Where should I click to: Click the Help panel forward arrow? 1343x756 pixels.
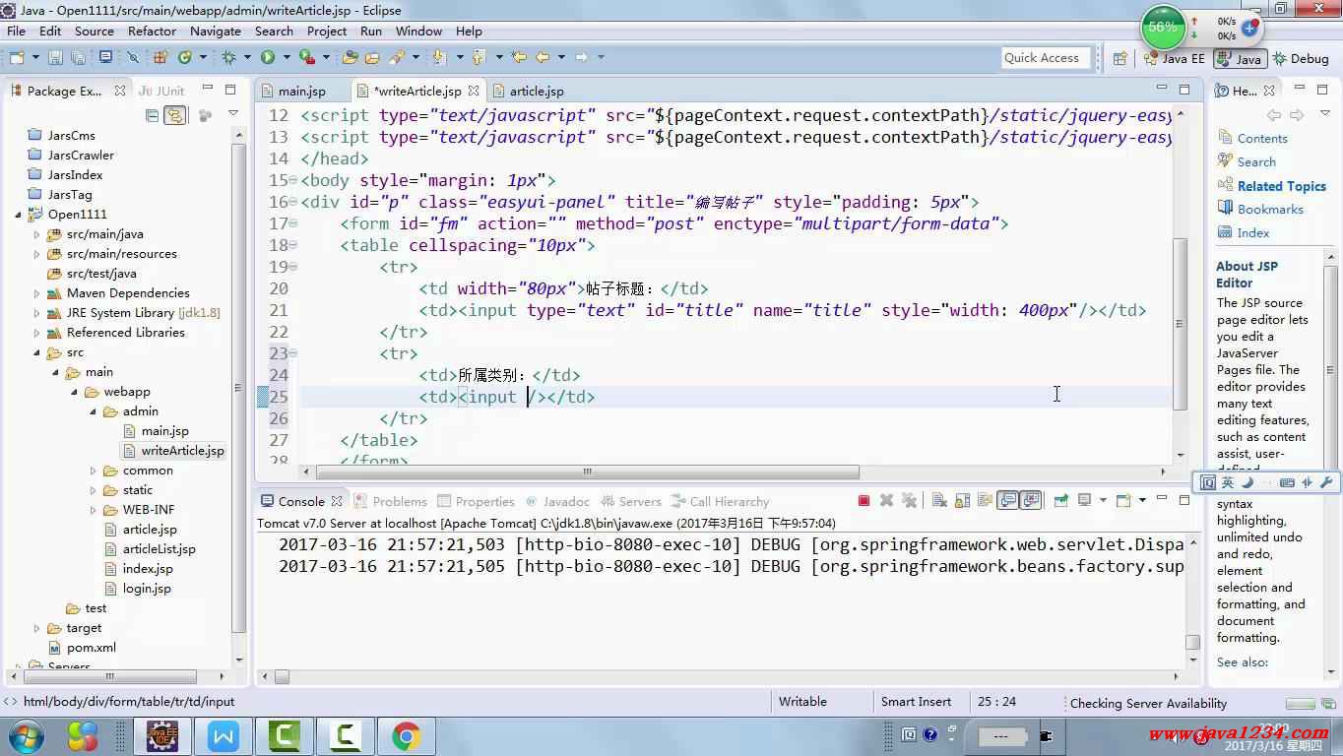click(x=1298, y=115)
